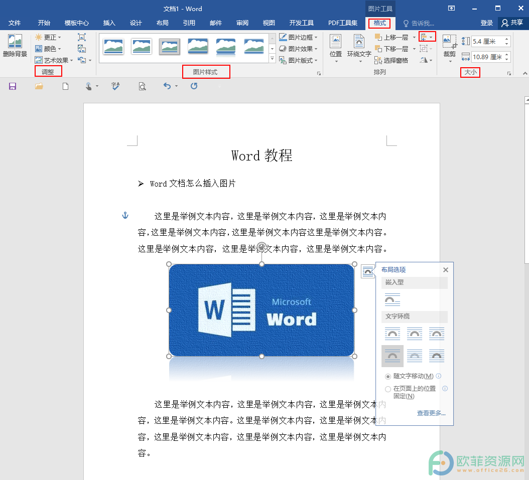Click the height field showing 5.4 厘米
Image resolution: width=529 pixels, height=480 pixels.
[488, 42]
